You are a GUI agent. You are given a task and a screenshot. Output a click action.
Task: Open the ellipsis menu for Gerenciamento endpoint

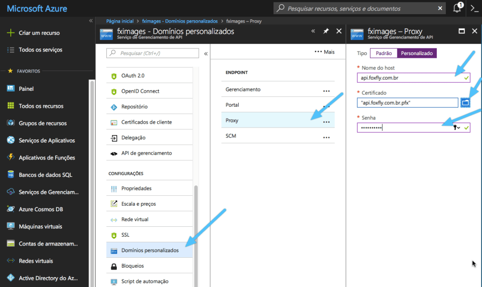pos(326,90)
